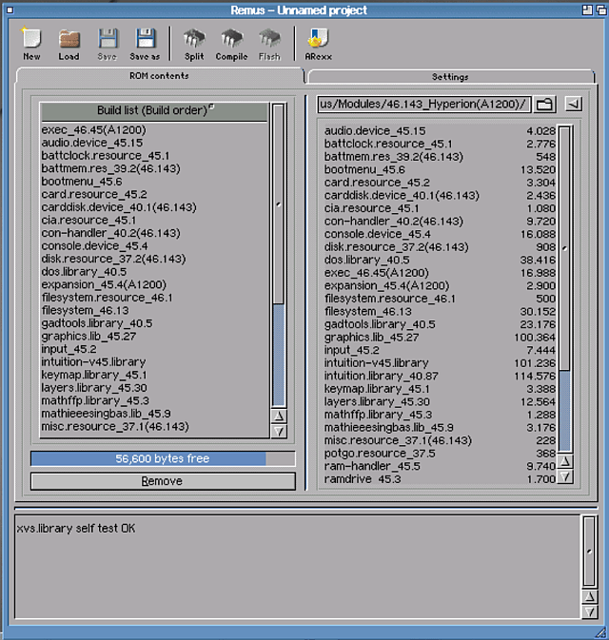Viewport: 609px width, 640px height.
Task: Click the module path input field
Action: 423,104
